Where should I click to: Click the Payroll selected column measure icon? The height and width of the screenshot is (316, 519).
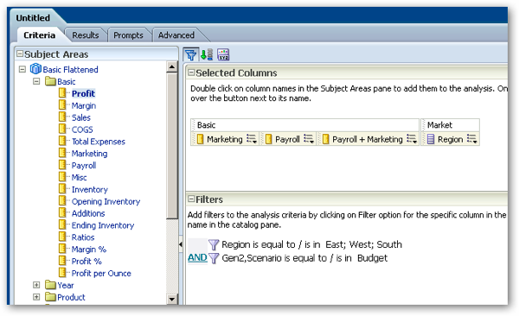pyautogui.click(x=268, y=139)
